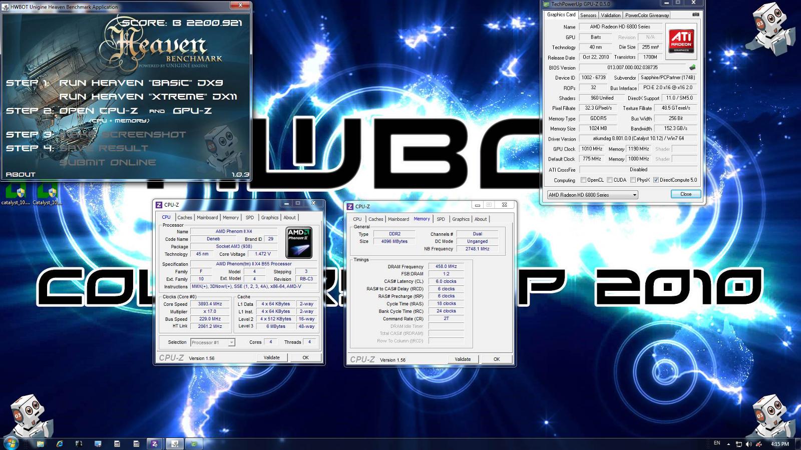This screenshot has width=801, height=450.
Task: Click OK in the right CPU-Z Memory window
Action: [x=497, y=359]
